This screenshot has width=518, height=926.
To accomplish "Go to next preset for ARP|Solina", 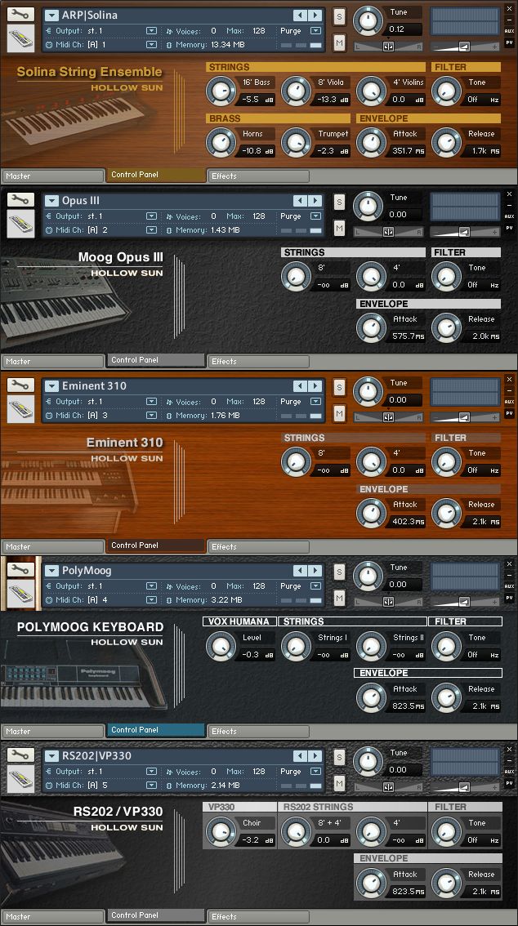I will [x=315, y=16].
